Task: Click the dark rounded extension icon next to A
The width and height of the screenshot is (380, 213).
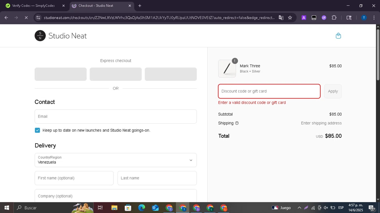Action: click(314, 18)
